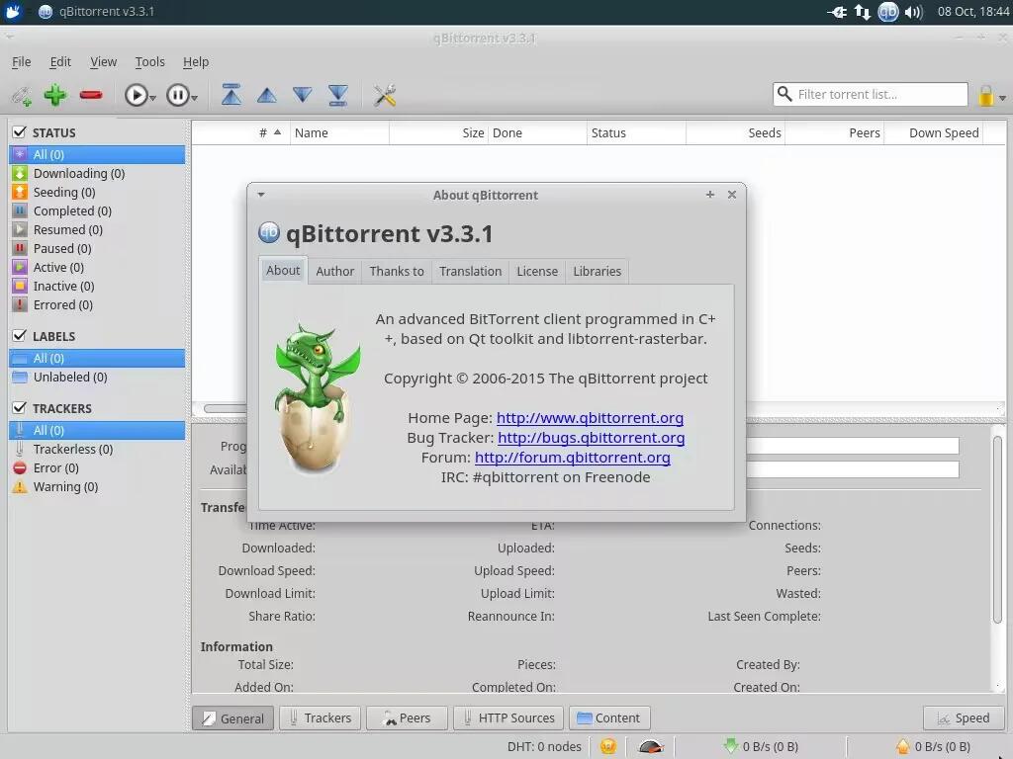The width and height of the screenshot is (1013, 759).
Task: Move torrent to bottom of queue
Action: [338, 95]
